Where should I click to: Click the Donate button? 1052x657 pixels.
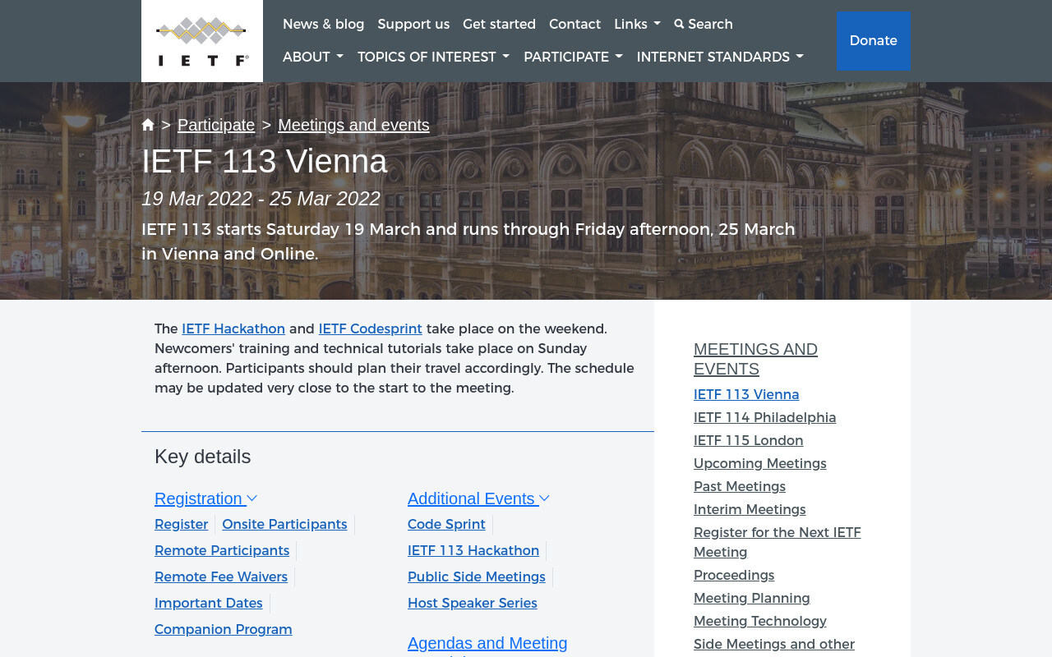click(873, 40)
